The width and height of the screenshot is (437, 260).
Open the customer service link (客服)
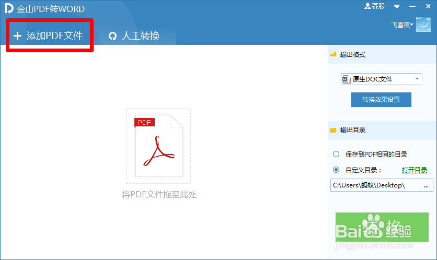(x=374, y=6)
